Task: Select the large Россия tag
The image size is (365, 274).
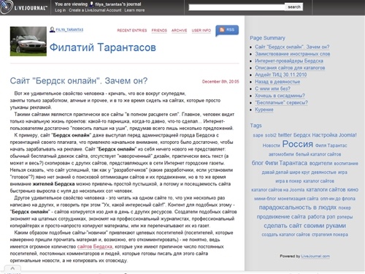Action: [x=298, y=144]
